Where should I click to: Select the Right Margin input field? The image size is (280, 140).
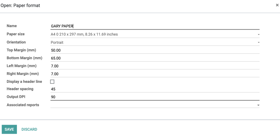(155, 74)
